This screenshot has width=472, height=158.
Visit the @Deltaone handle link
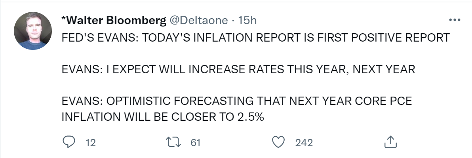(199, 21)
